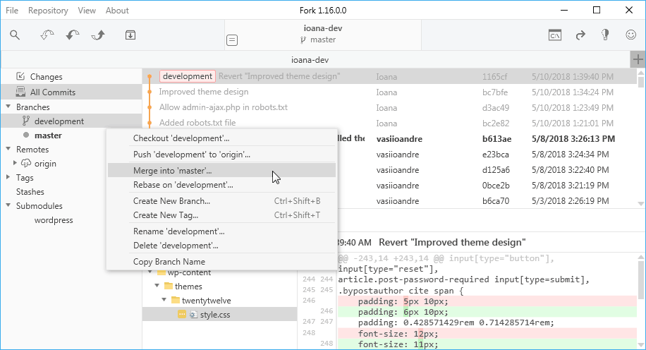
Task: Expand the Tags section
Action: (8, 177)
